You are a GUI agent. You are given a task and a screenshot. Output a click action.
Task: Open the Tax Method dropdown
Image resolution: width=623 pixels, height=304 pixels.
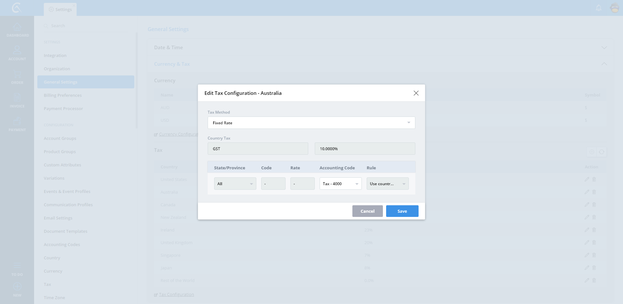point(311,123)
